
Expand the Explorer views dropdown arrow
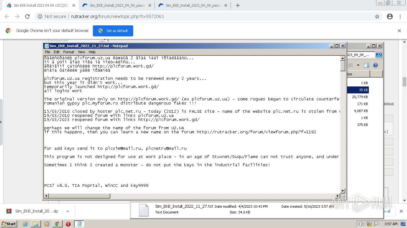tap(358, 65)
